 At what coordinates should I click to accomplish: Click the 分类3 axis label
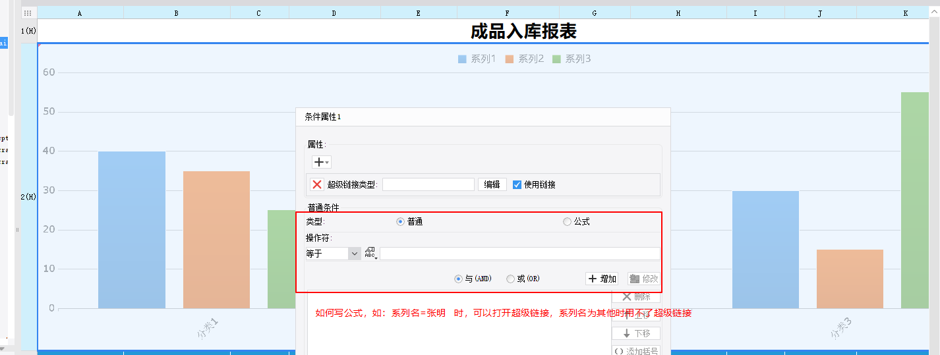[841, 328]
